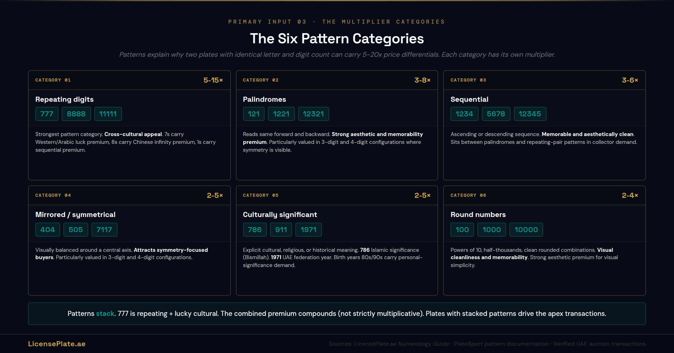Click the 786 cultural chip
This screenshot has height=353, width=674.
coord(255,230)
